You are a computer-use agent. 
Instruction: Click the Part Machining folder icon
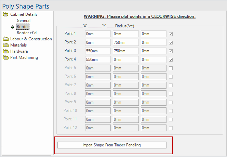coord(6,57)
